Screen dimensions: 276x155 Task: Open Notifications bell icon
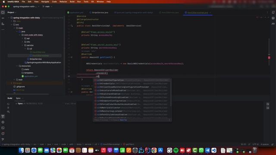click(273, 12)
